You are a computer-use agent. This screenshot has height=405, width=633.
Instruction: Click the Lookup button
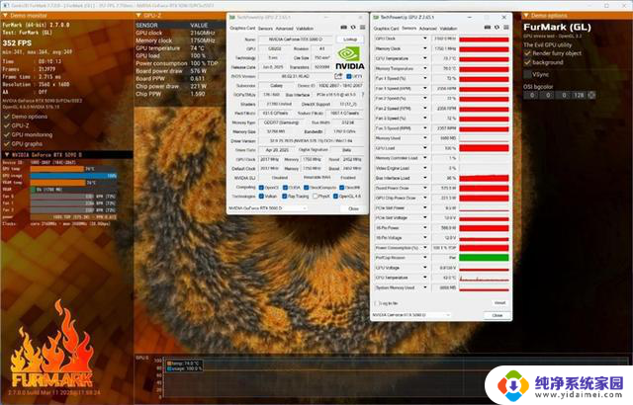coord(350,40)
